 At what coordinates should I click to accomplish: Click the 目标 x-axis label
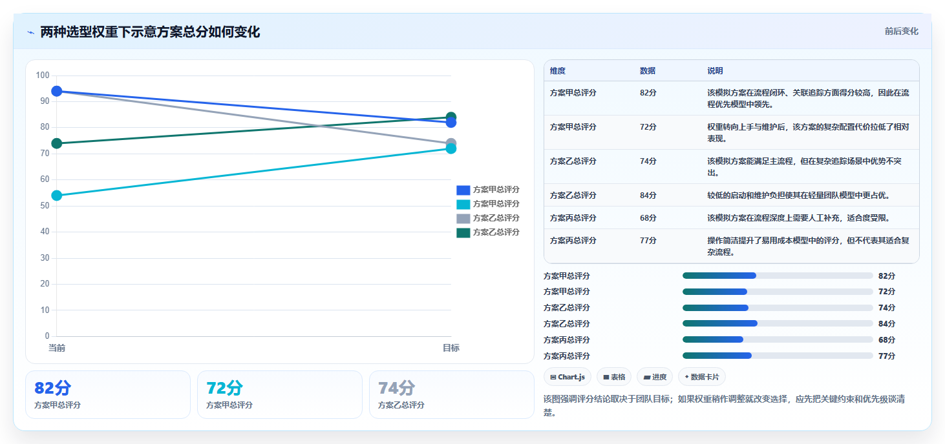click(451, 348)
